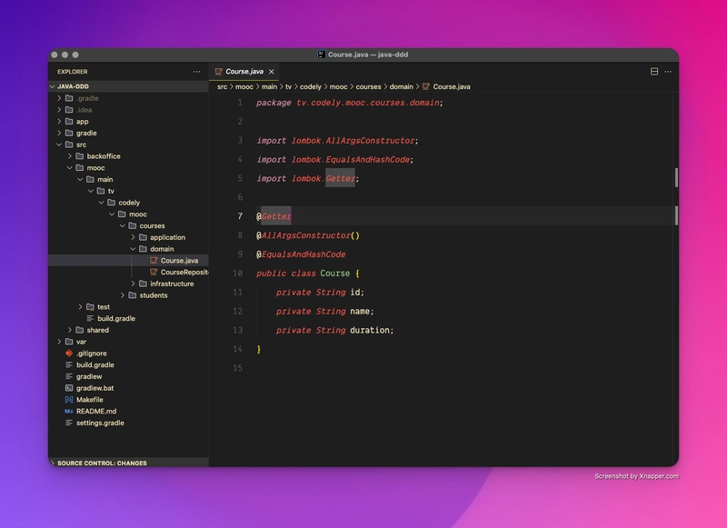The height and width of the screenshot is (528, 727).
Task: Click the Java icon beside CourseReposit file
Action: pos(154,272)
